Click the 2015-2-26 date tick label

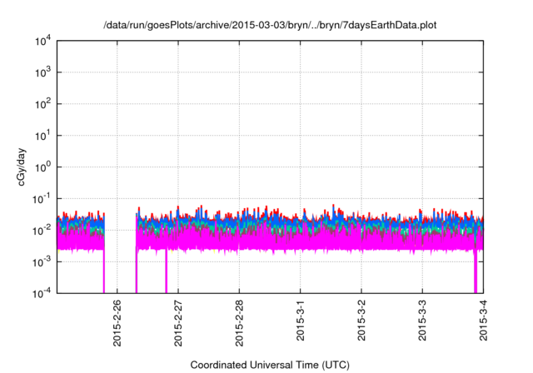tap(117, 323)
